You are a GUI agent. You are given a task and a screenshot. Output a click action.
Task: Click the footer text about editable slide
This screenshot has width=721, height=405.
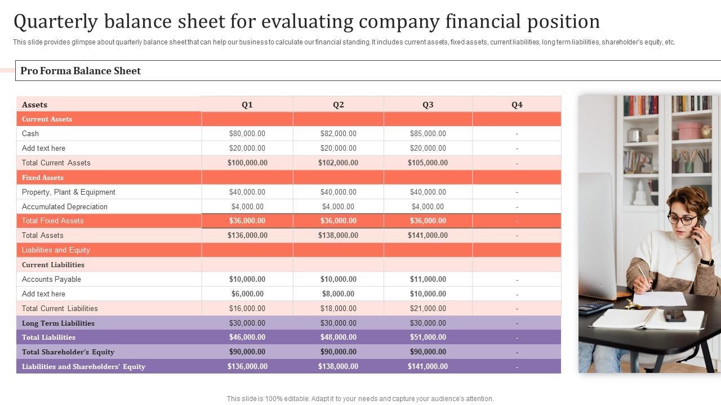tap(360, 399)
